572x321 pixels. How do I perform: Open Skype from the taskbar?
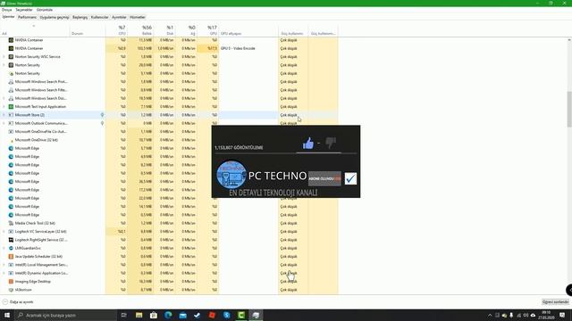coord(226,315)
